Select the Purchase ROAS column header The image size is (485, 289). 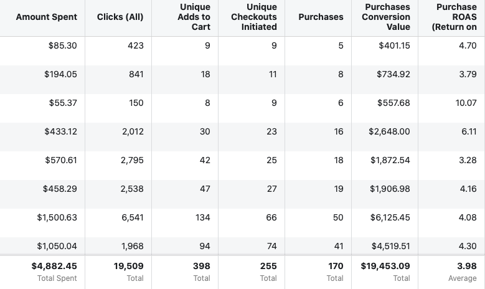(x=456, y=17)
